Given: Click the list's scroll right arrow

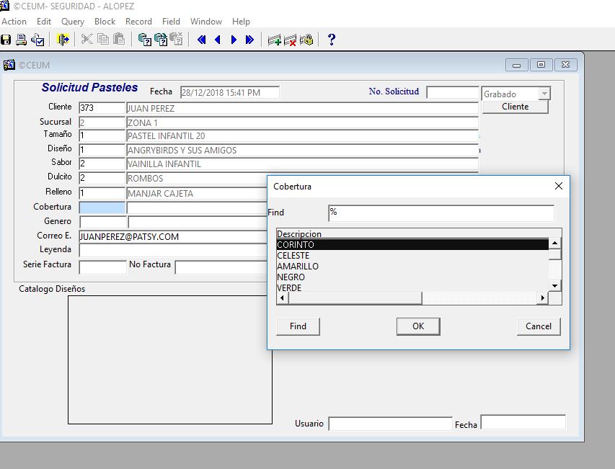Looking at the screenshot, I should pos(542,298).
